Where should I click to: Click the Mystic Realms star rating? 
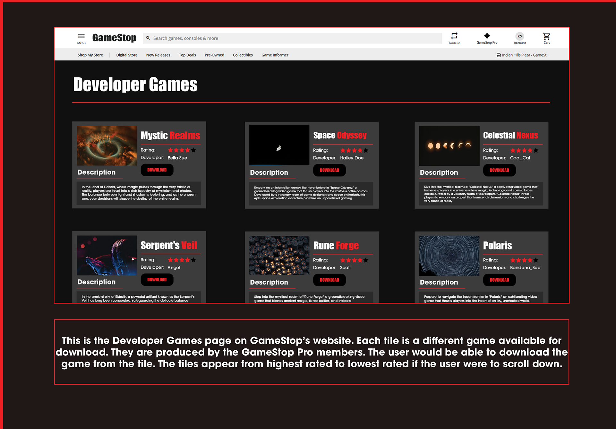point(182,150)
